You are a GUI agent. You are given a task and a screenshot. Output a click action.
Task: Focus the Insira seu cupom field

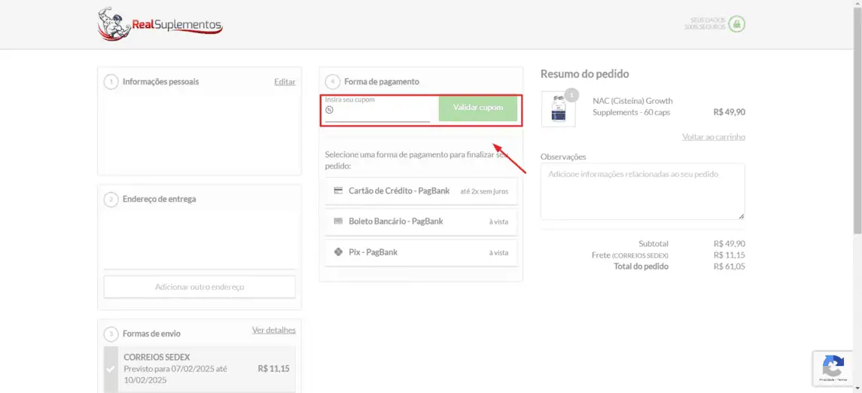[378, 110]
